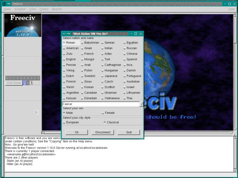Choose the French nation
The height and width of the screenshot is (178, 238).
87,54
